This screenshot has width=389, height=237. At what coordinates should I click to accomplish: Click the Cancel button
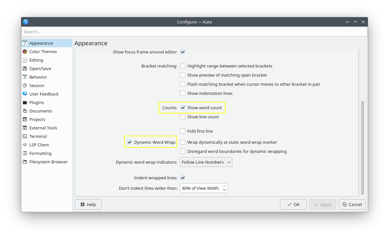352,204
